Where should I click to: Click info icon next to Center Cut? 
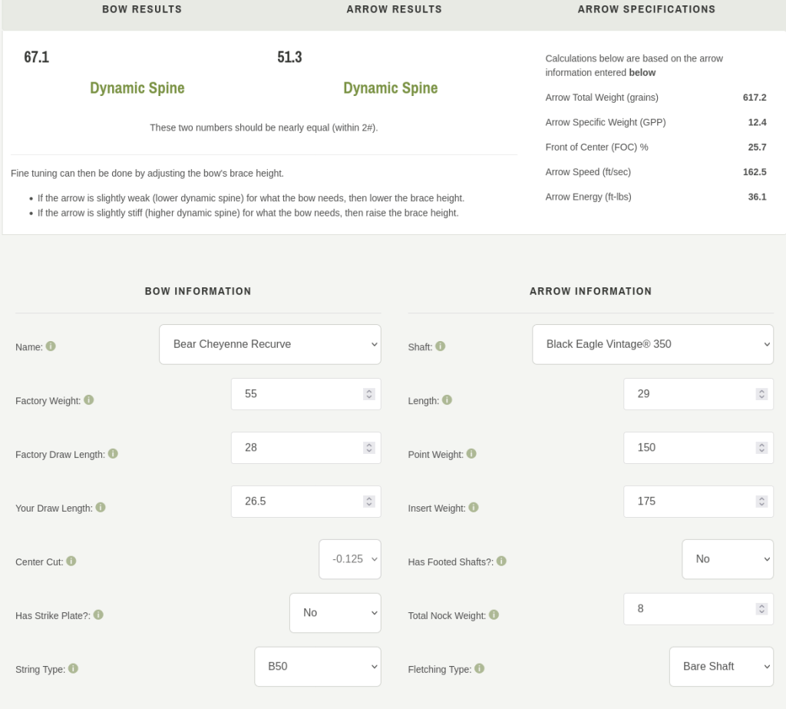[x=71, y=562]
